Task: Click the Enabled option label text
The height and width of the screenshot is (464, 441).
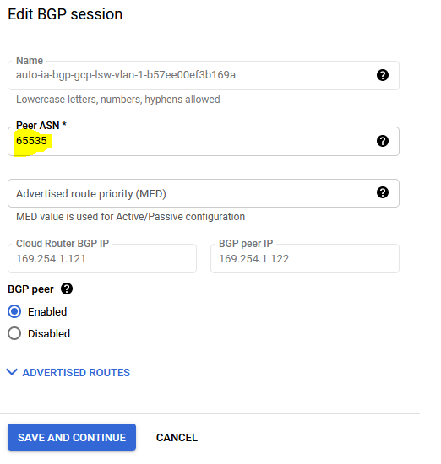Action: click(47, 311)
